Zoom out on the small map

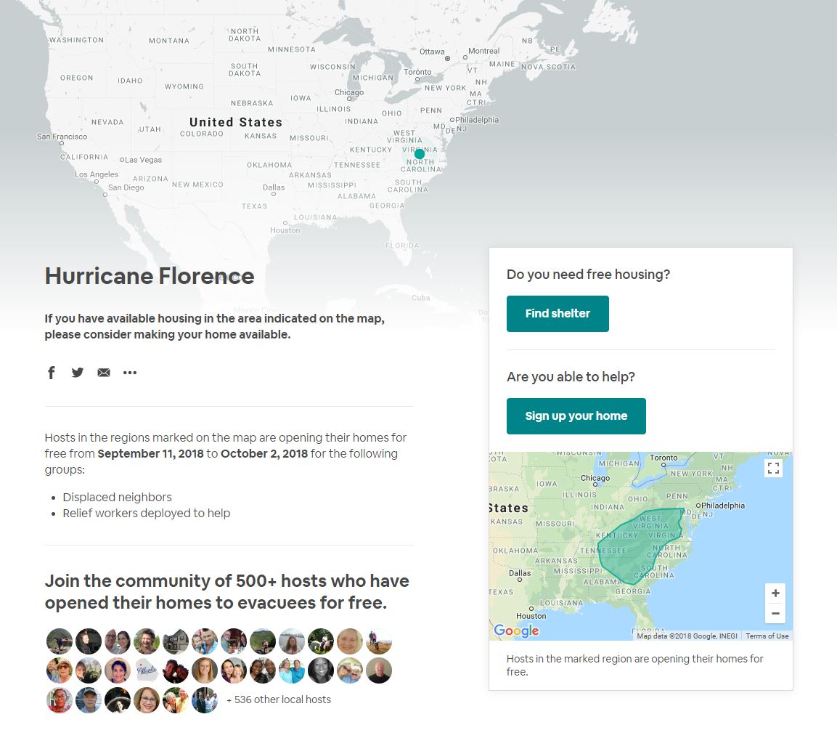click(x=775, y=613)
